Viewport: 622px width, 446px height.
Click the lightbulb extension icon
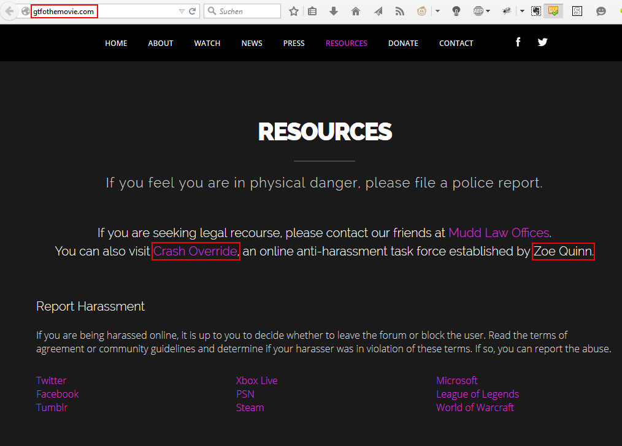(x=456, y=11)
